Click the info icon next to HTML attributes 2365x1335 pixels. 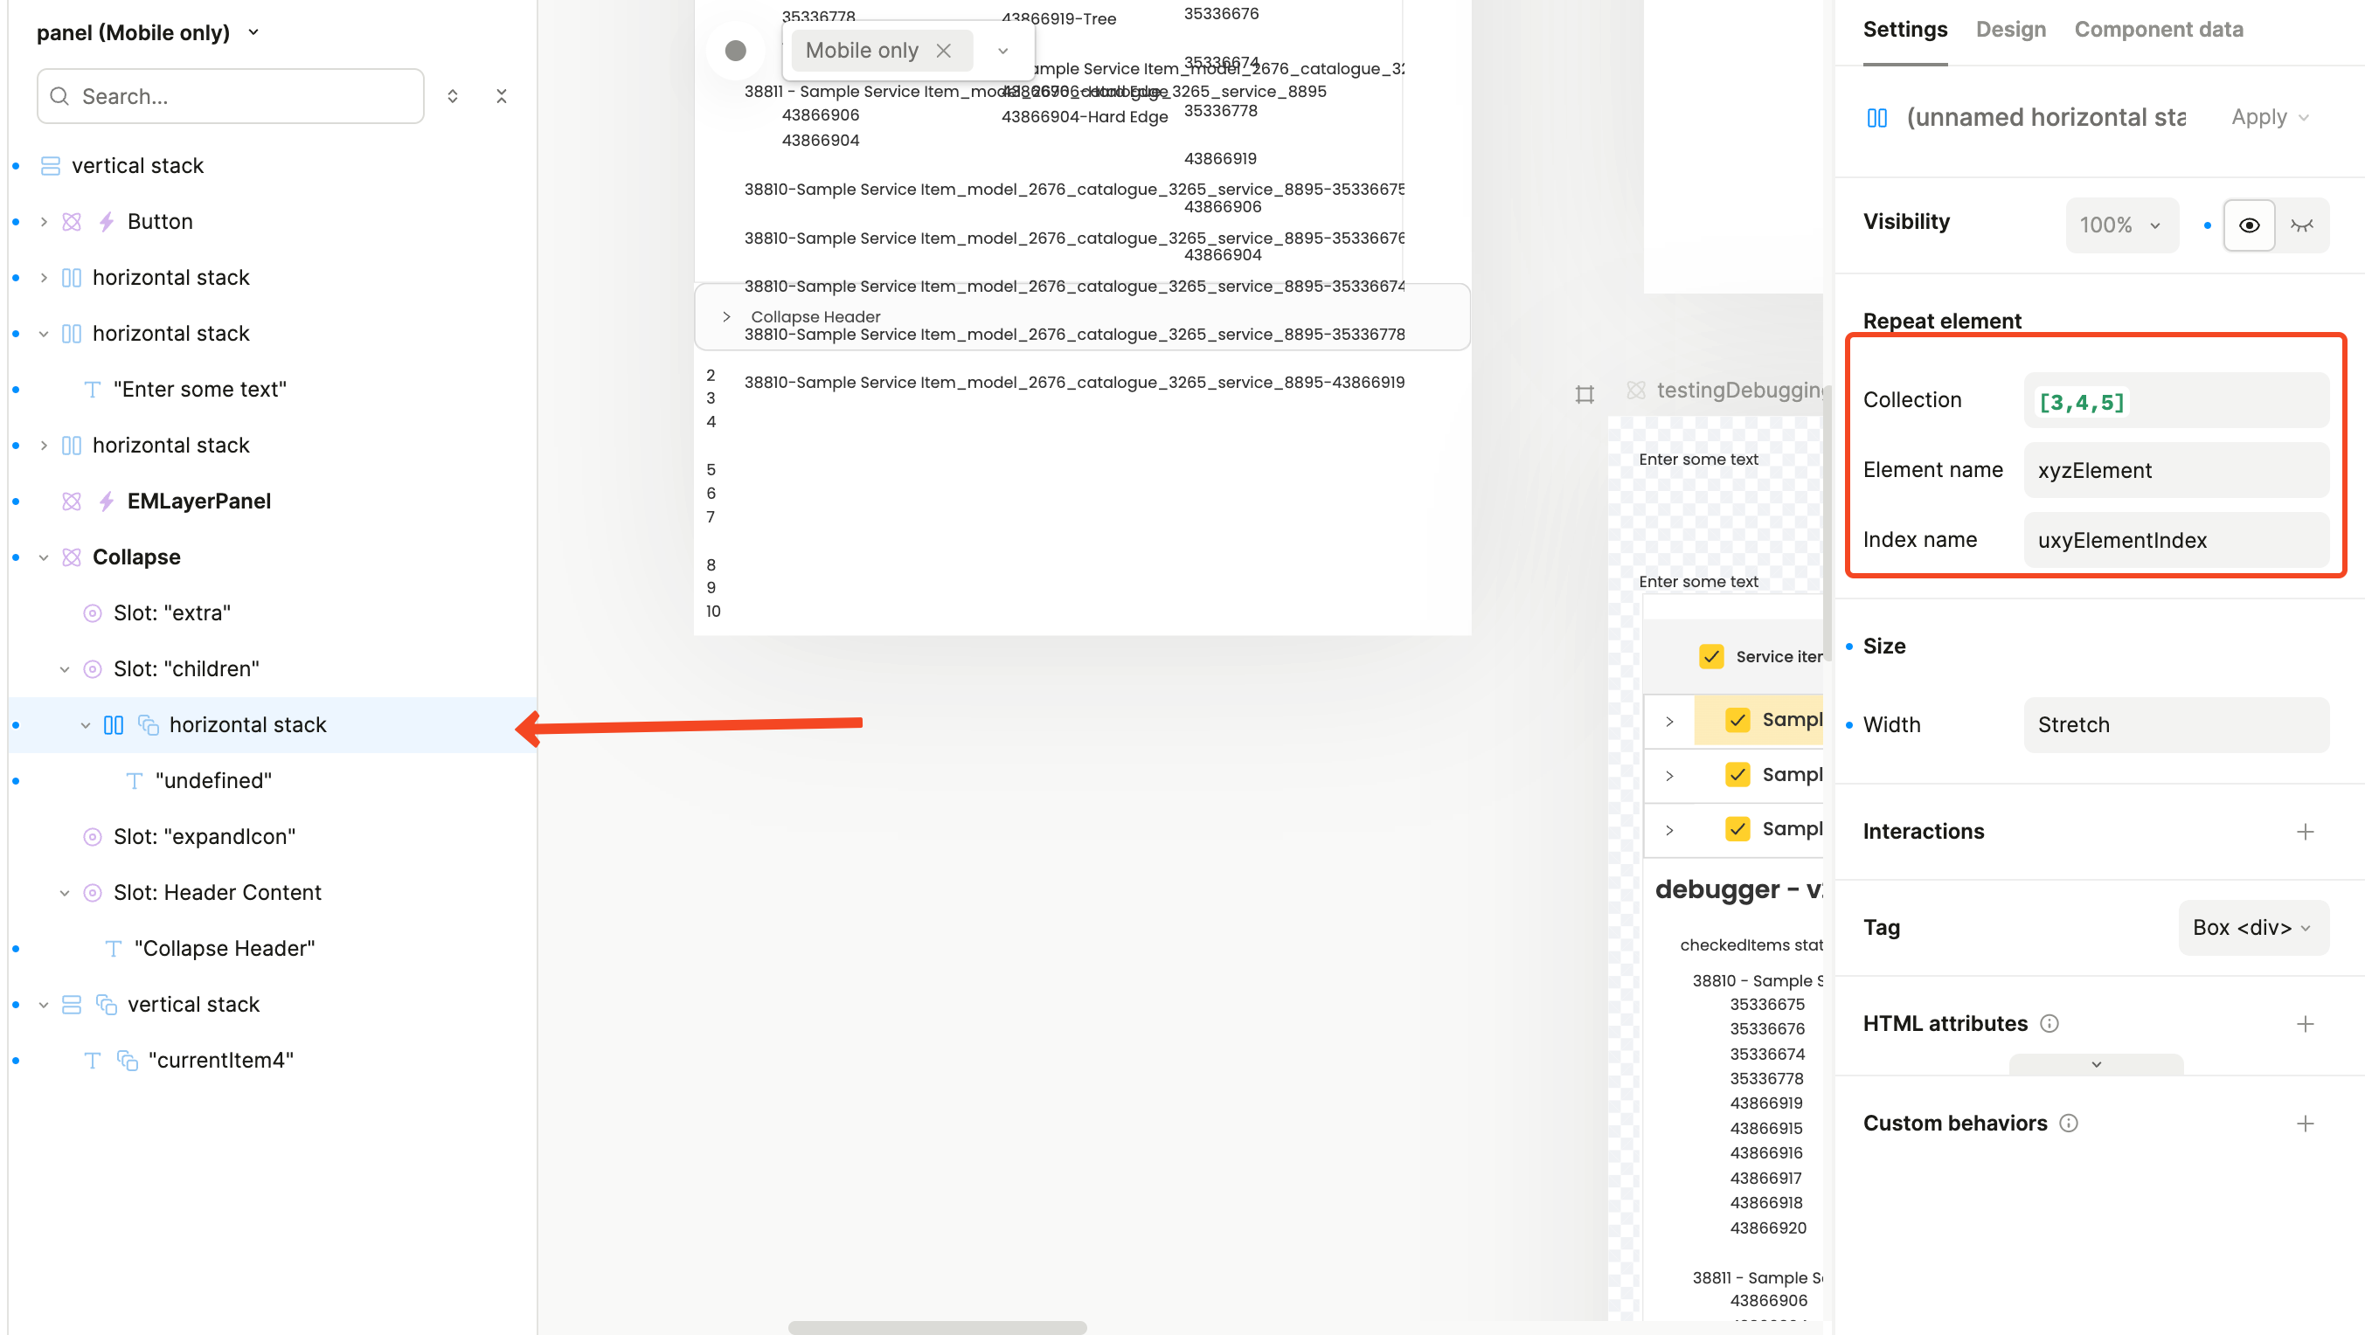pyautogui.click(x=2049, y=1024)
